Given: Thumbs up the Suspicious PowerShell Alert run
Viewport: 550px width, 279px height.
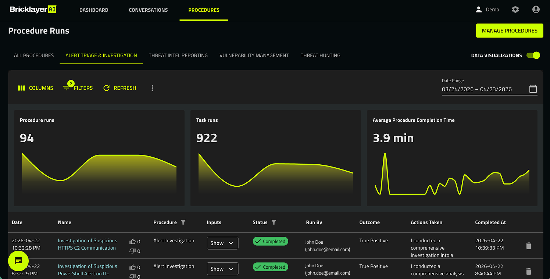Looking at the screenshot, I should [133, 267].
